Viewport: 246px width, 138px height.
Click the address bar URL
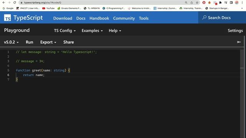coord(43,3)
